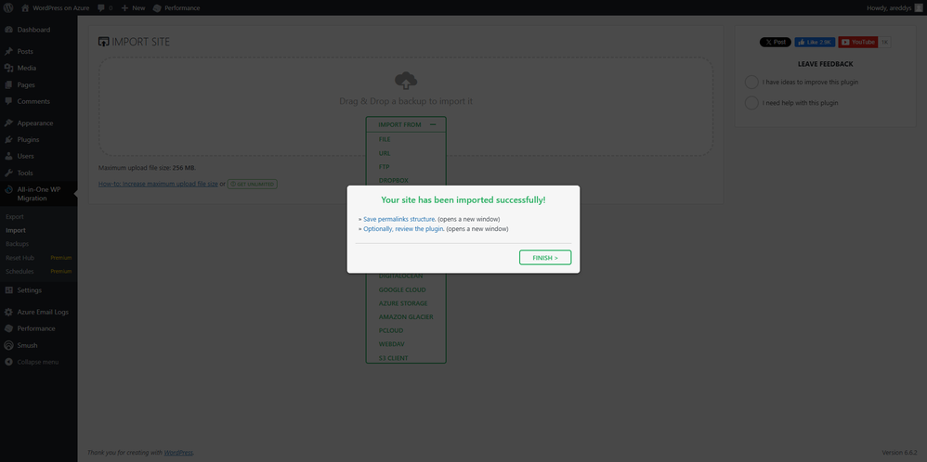
Task: Select Import submenu item
Action: tap(16, 230)
